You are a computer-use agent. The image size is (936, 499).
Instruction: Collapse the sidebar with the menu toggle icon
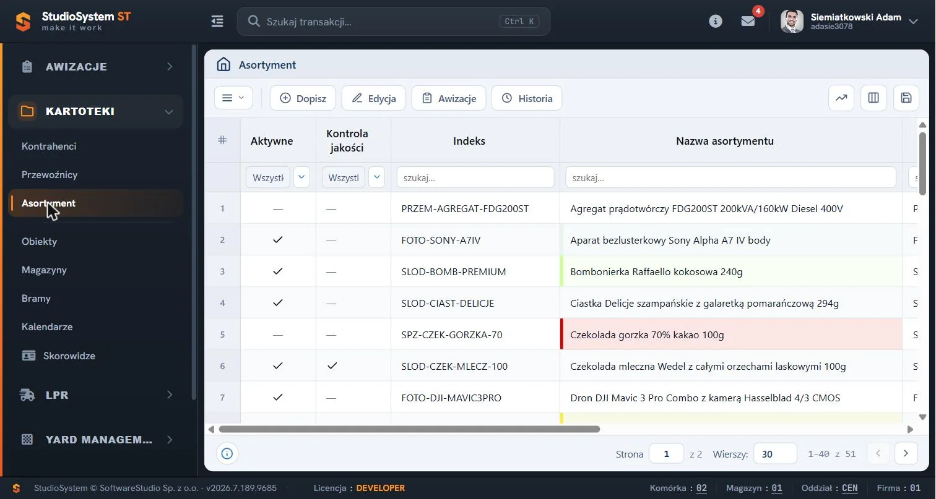click(x=217, y=22)
